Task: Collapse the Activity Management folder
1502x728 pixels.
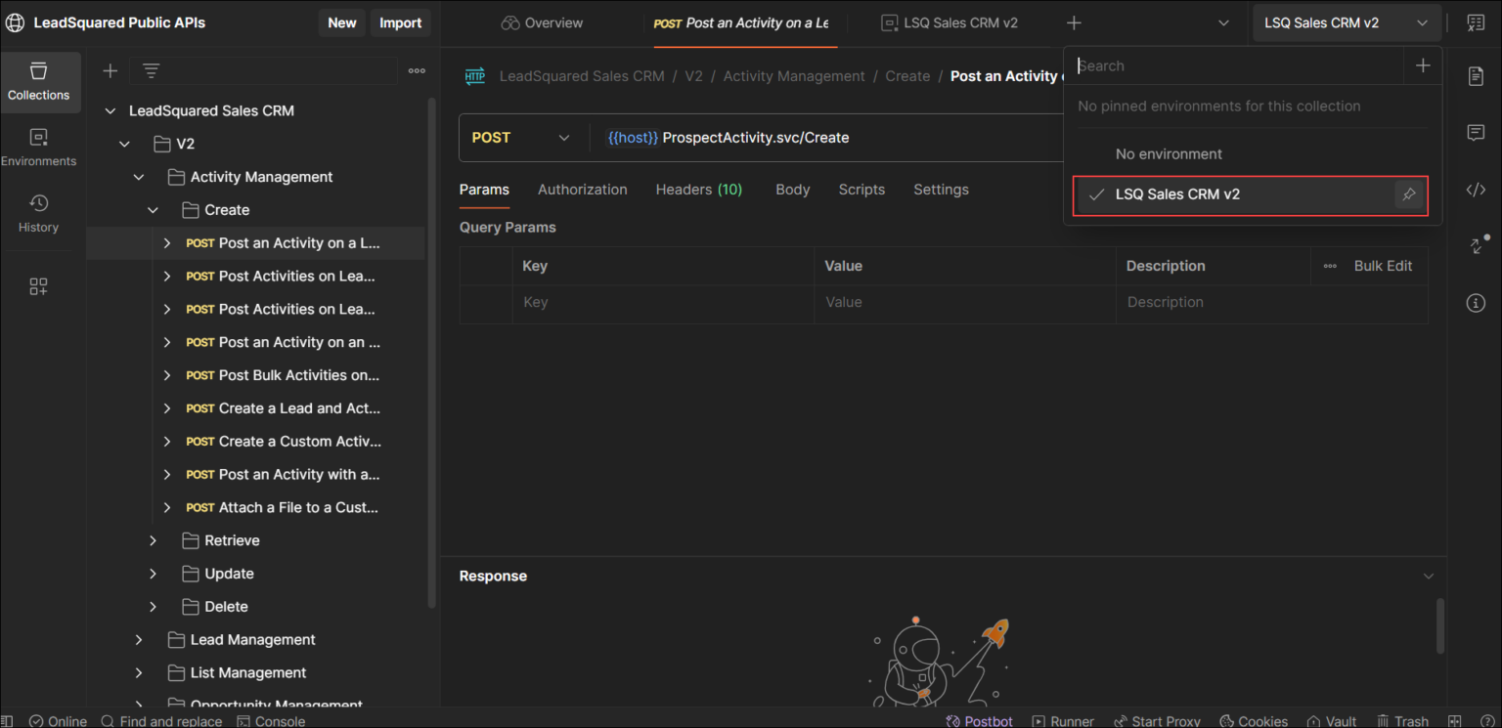Action: [139, 177]
